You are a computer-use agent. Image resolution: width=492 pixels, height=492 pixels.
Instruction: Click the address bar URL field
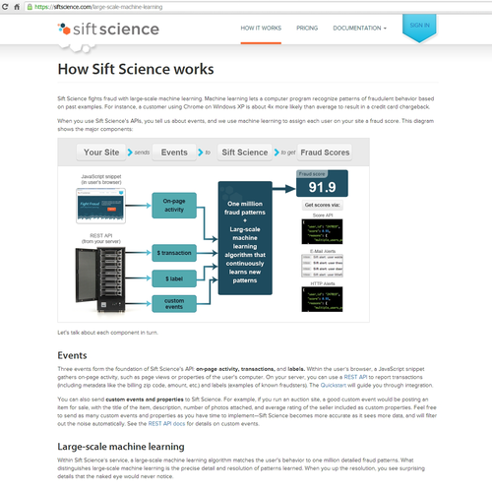[x=258, y=7]
